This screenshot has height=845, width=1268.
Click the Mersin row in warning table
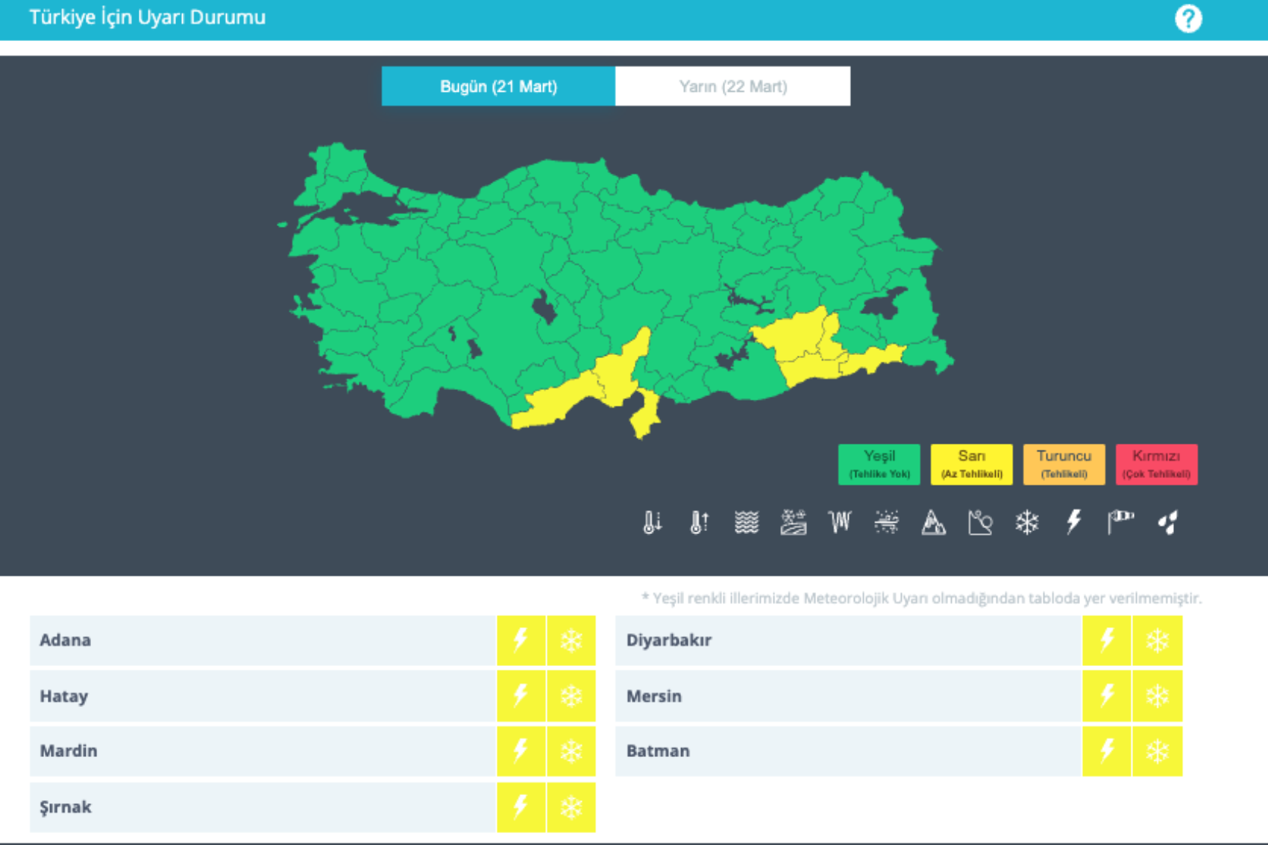[x=847, y=696]
